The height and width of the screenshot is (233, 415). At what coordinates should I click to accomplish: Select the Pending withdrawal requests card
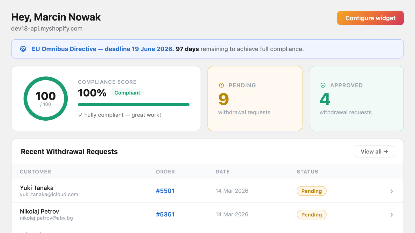pos(255,98)
